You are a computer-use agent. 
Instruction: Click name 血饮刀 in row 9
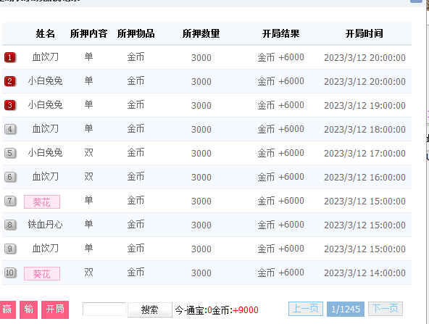pos(46,249)
